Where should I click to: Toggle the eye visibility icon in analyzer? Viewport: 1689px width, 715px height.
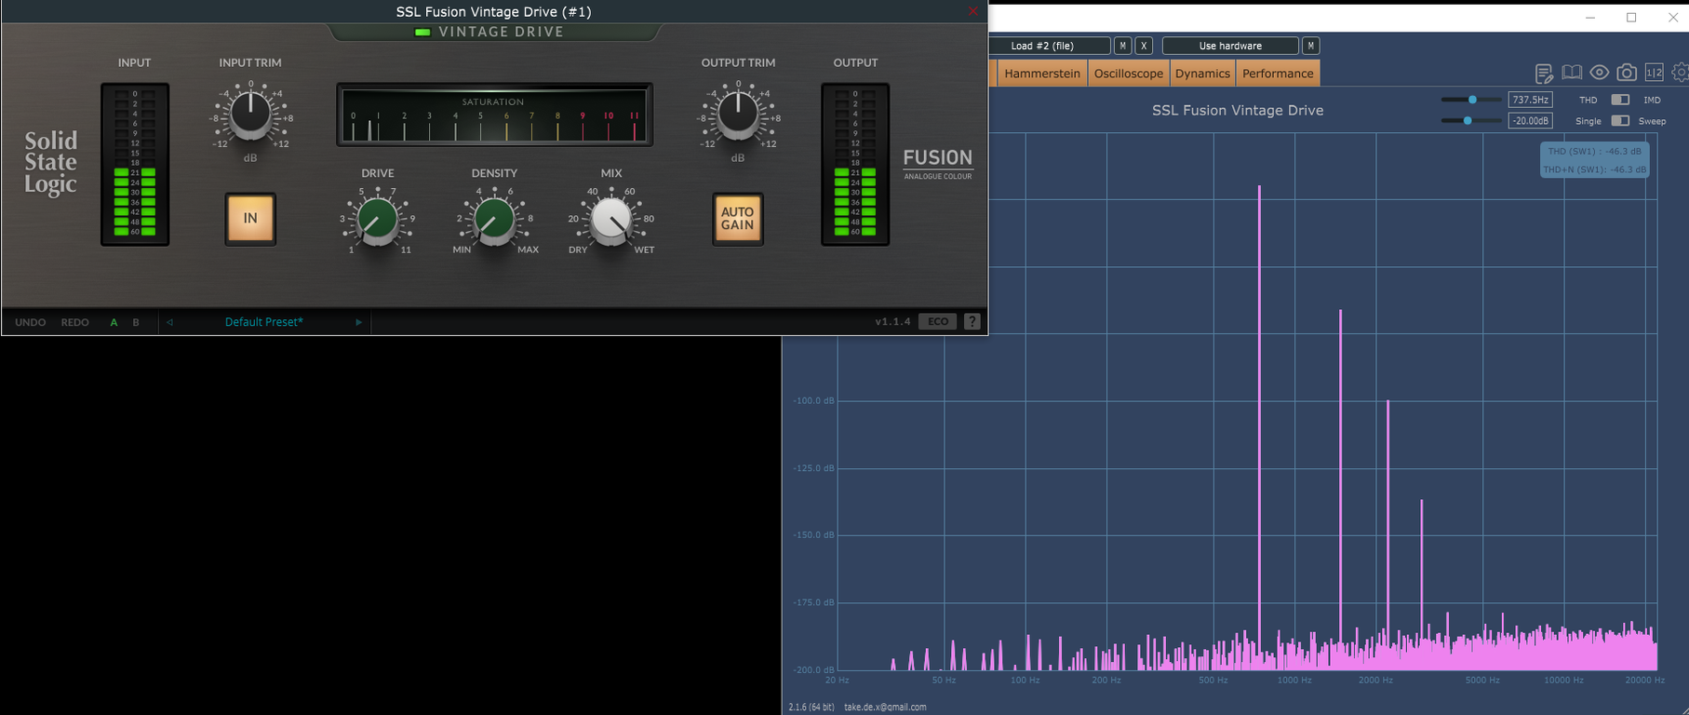coord(1599,73)
